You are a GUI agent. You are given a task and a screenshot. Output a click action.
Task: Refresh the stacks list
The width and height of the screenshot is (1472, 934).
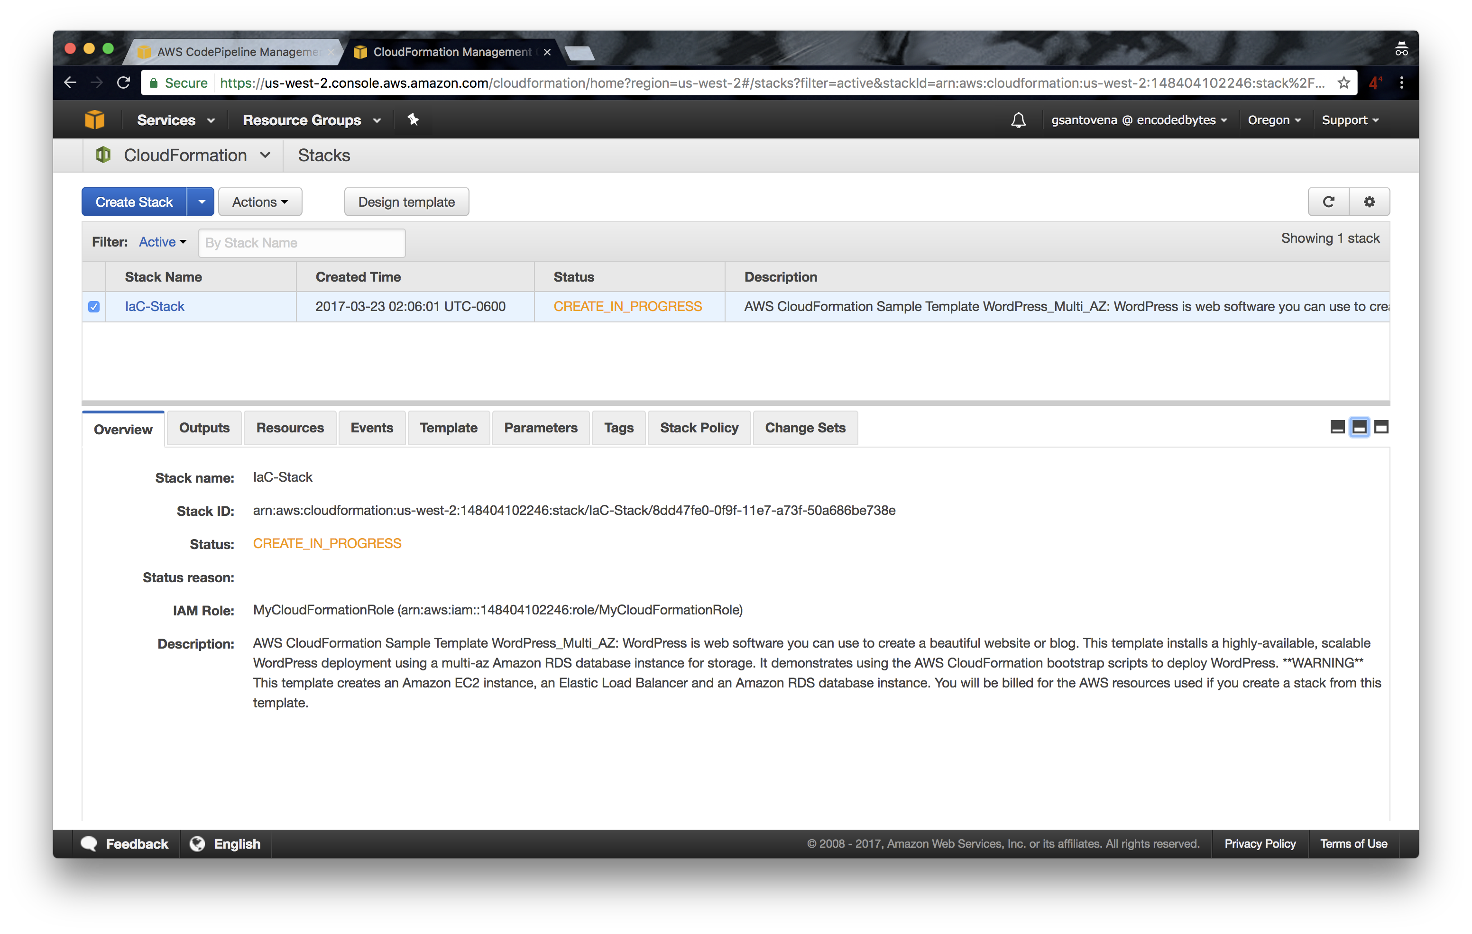[x=1328, y=201]
